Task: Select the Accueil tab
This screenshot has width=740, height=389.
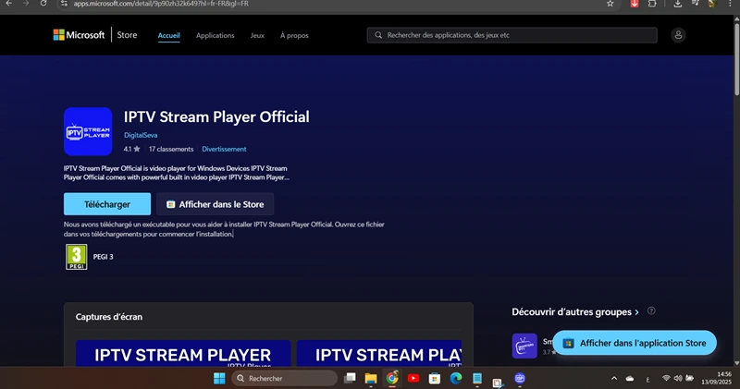Action: point(168,35)
